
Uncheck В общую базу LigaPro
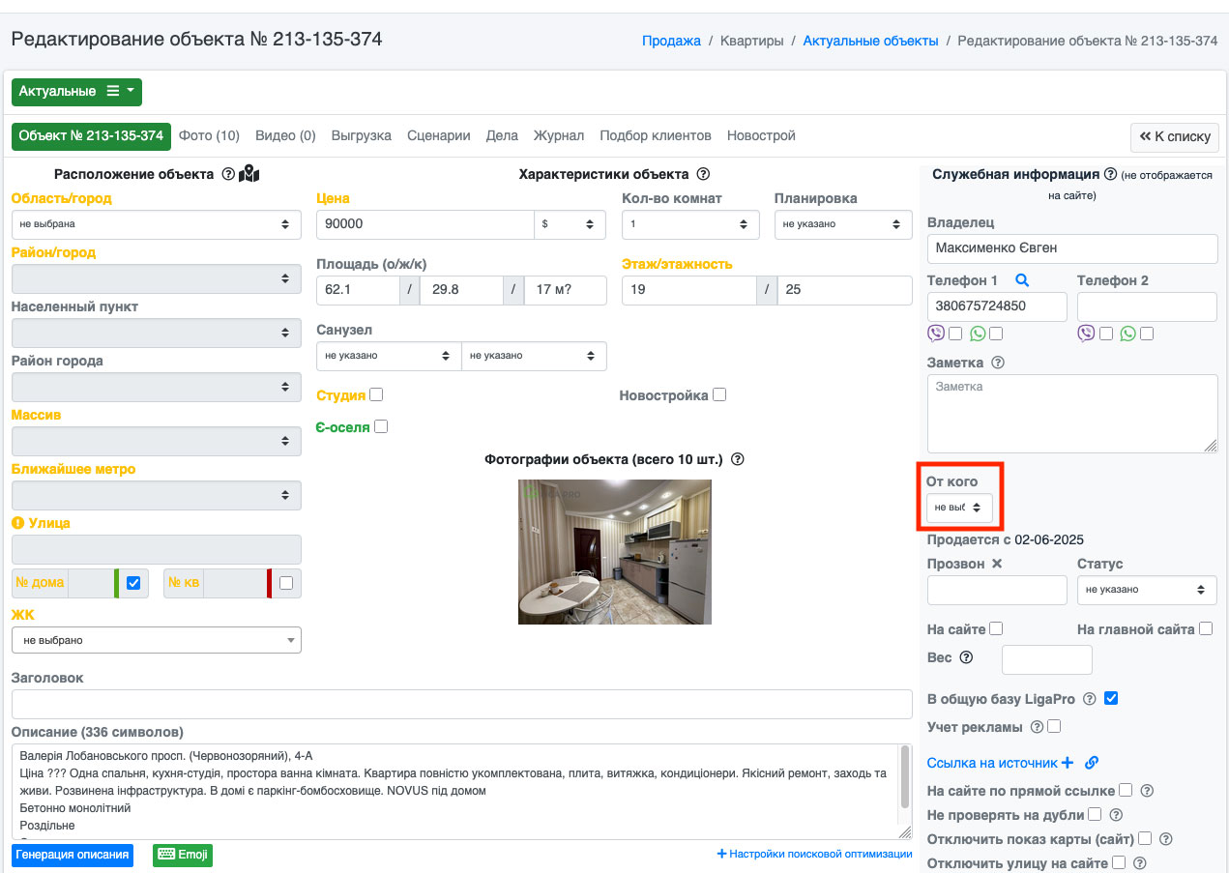(1111, 698)
